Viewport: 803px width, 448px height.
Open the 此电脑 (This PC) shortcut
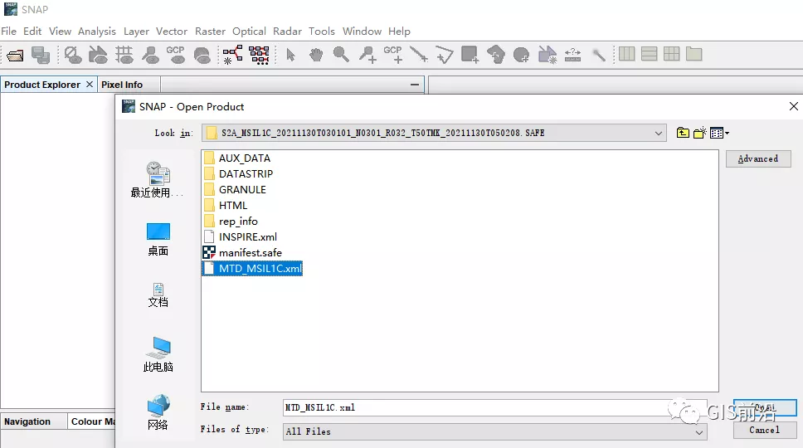point(158,354)
